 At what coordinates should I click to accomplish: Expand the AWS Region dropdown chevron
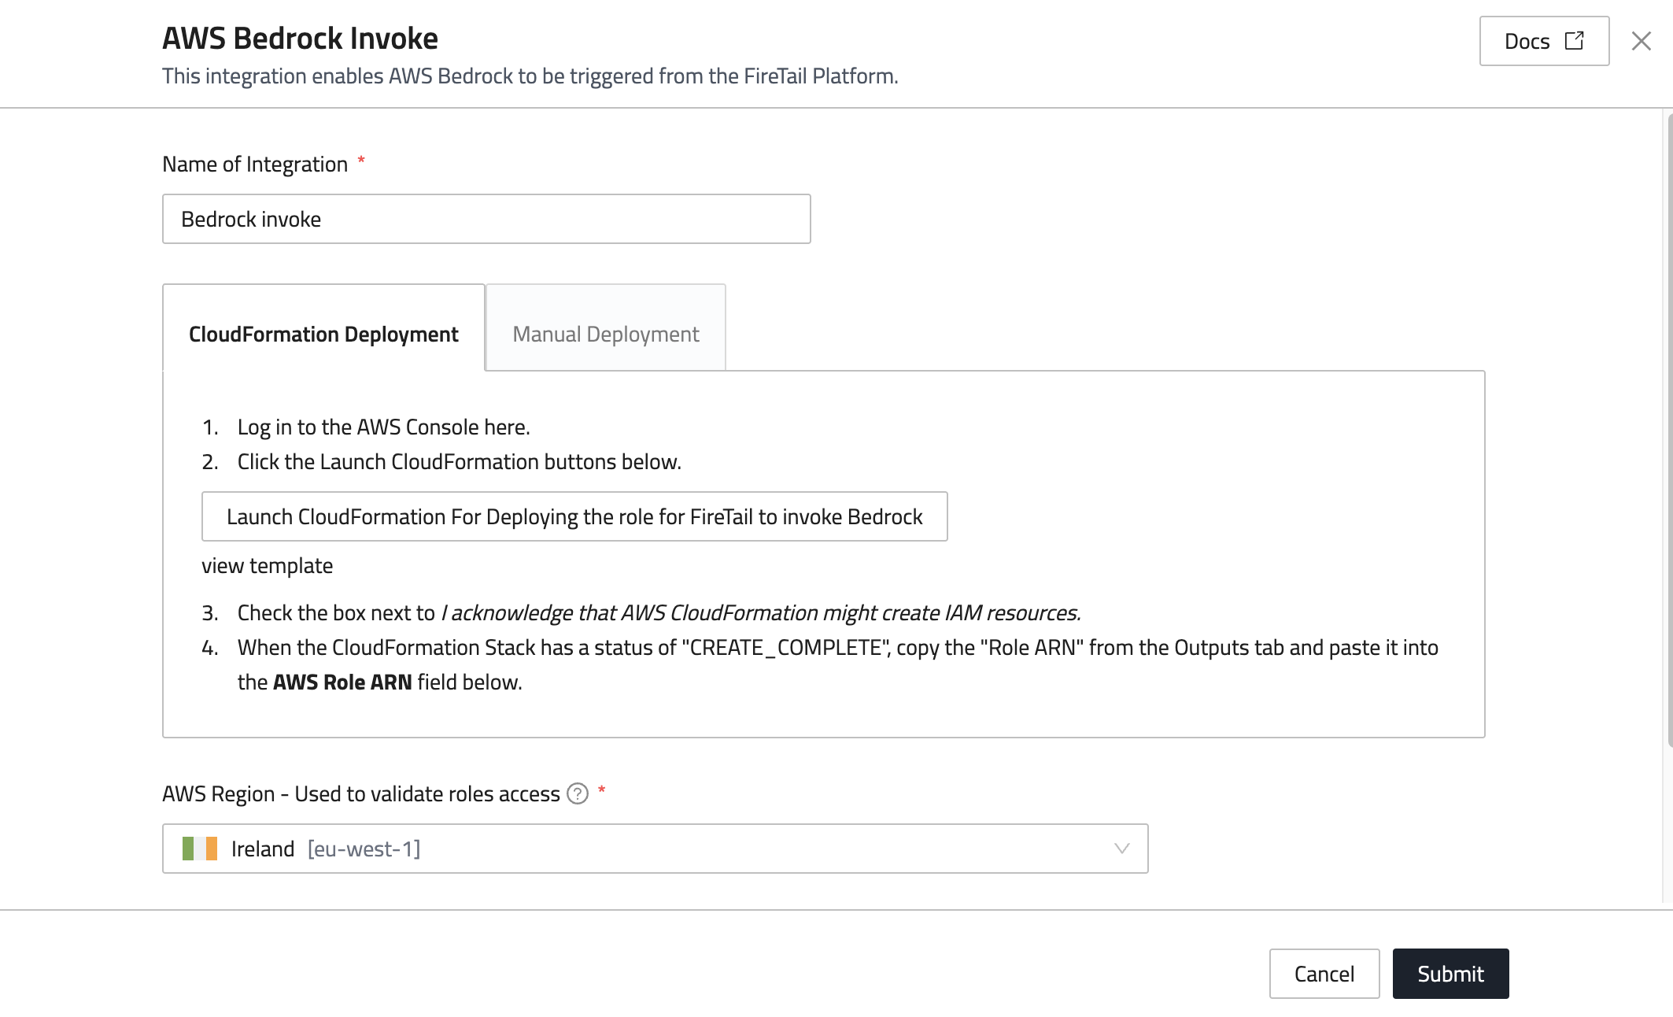[1121, 849]
